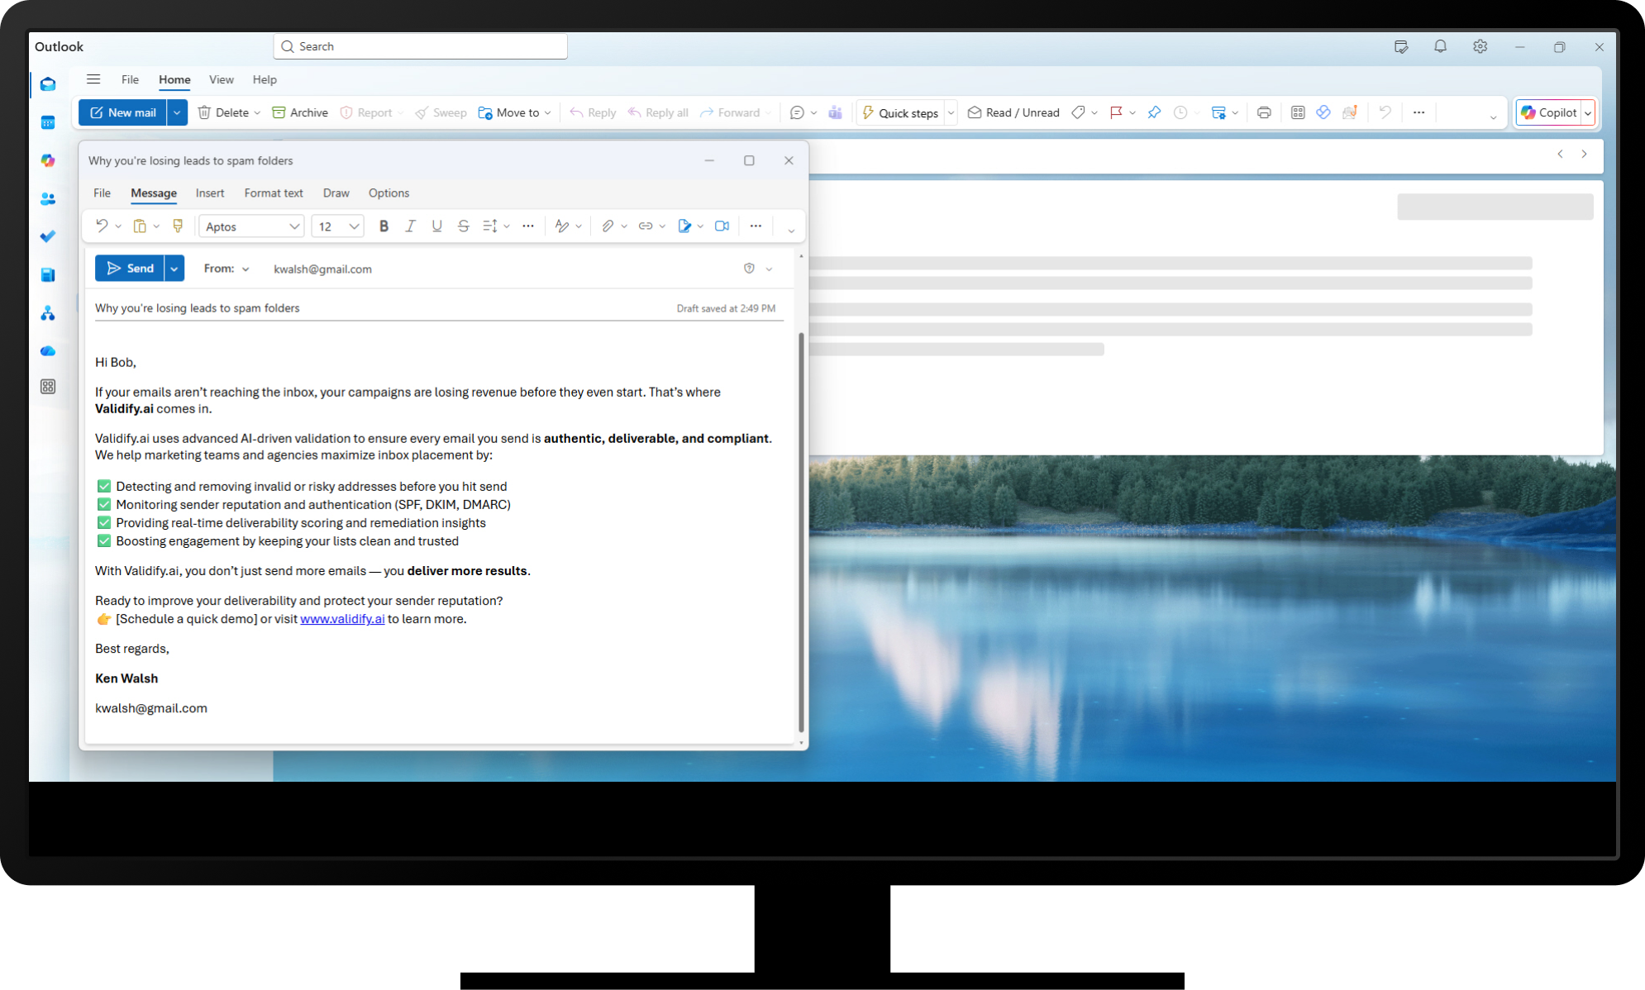Toggle italic formatting
This screenshot has width=1645, height=990.
[x=410, y=226]
